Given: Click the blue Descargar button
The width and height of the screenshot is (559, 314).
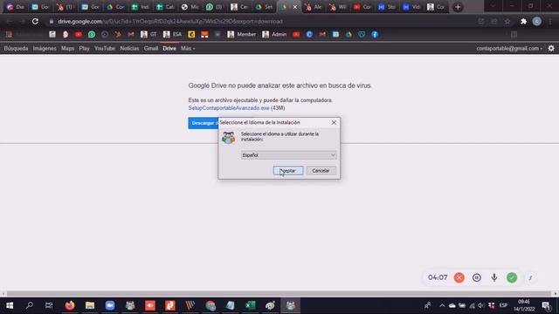Looking at the screenshot, I should point(204,123).
